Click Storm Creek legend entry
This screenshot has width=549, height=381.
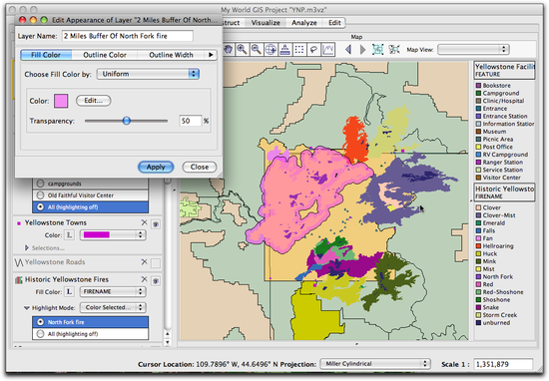(496, 315)
